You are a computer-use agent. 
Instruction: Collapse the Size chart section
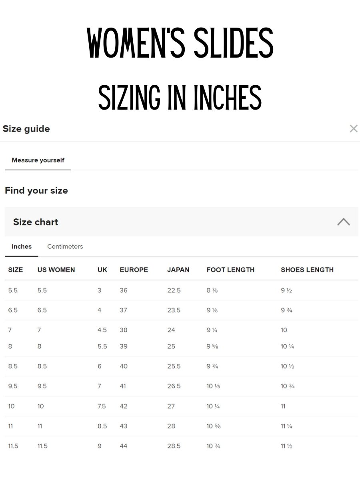point(343,222)
